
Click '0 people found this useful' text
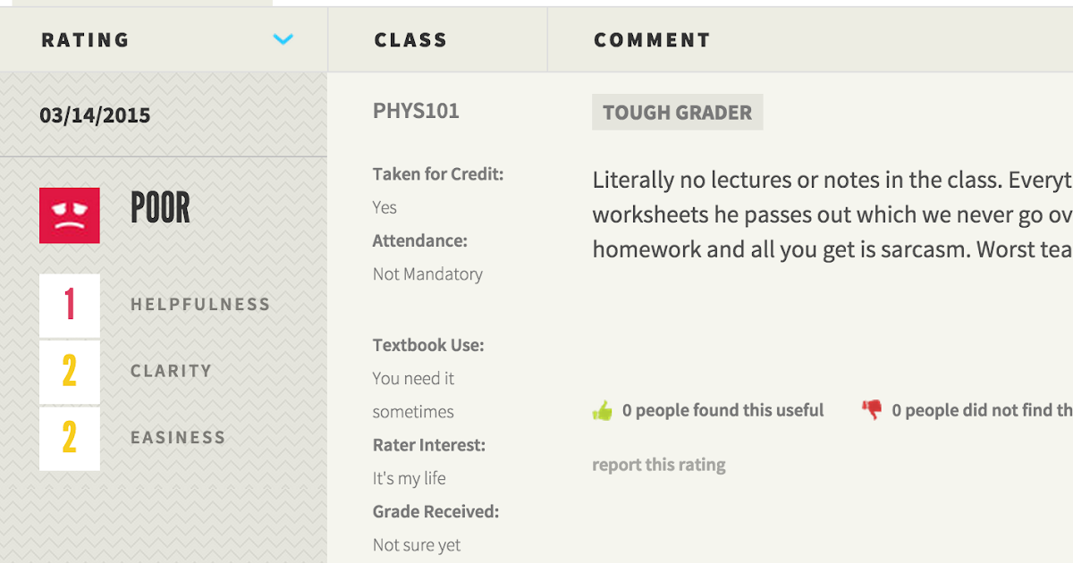pos(723,410)
